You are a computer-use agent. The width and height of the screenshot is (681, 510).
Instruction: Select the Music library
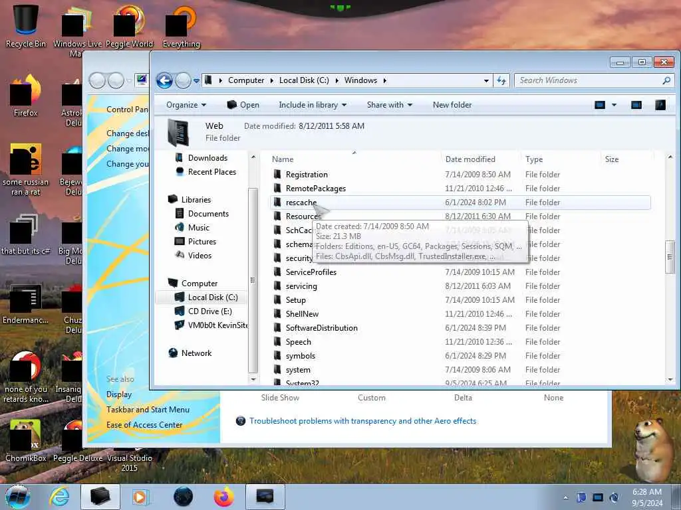[198, 227]
